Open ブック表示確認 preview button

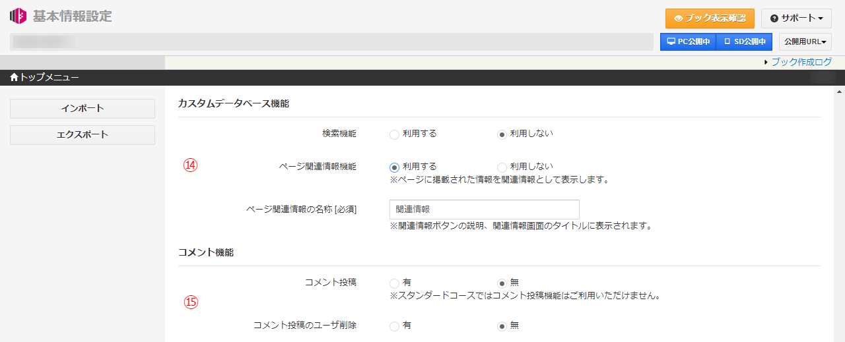[x=710, y=18]
